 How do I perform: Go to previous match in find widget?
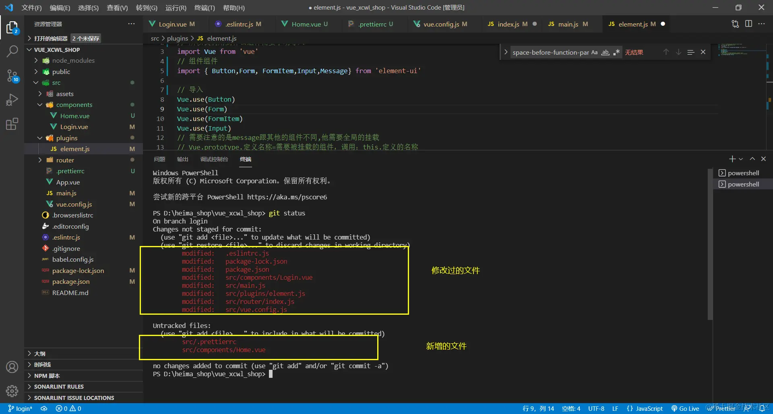(666, 52)
